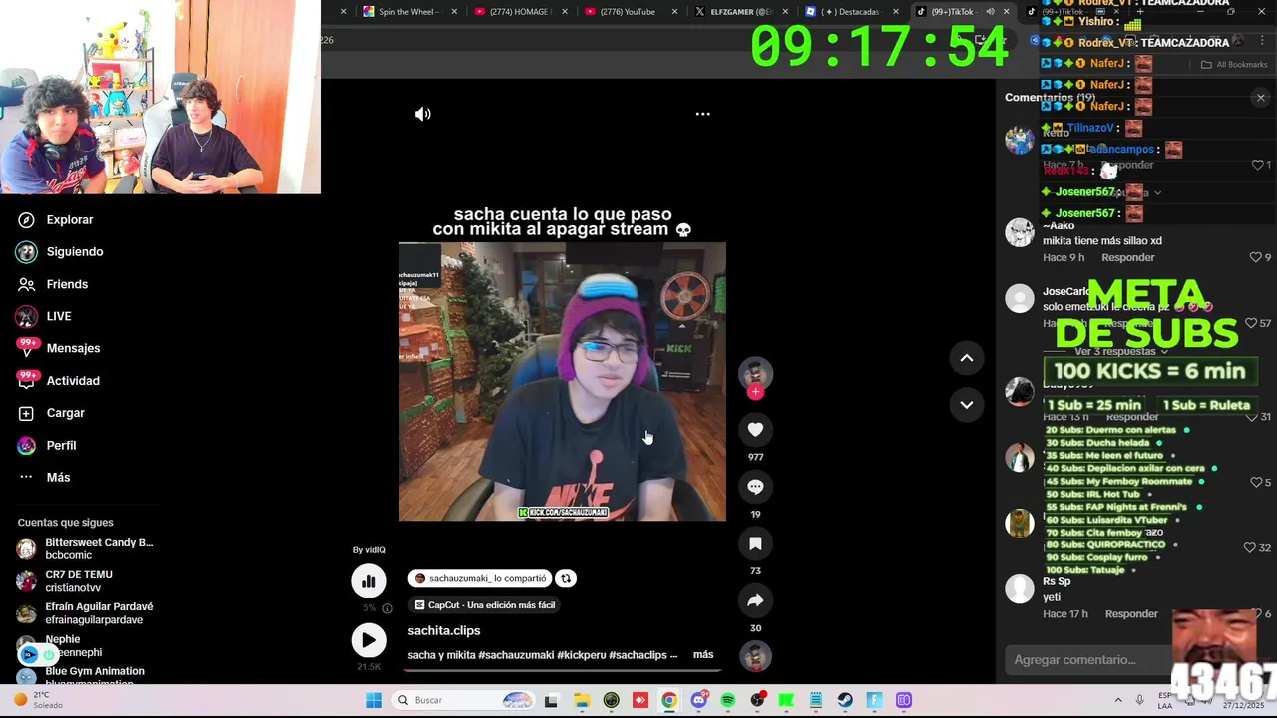Viewport: 1277px width, 718px height.
Task: Like the video with the heart icon
Action: (x=755, y=429)
